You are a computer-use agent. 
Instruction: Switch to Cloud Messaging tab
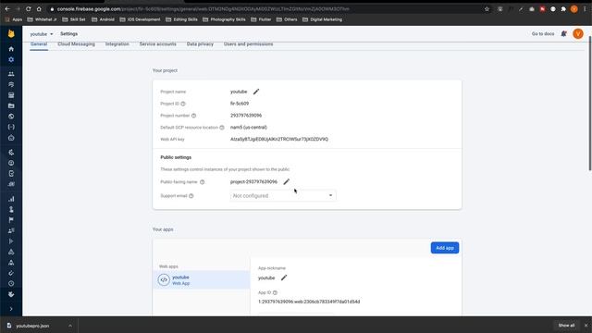(76, 44)
